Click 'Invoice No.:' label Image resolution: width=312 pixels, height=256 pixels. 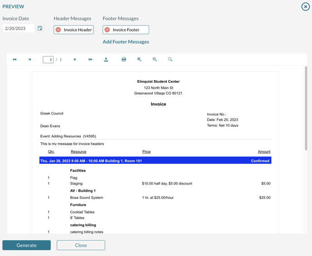point(216,114)
